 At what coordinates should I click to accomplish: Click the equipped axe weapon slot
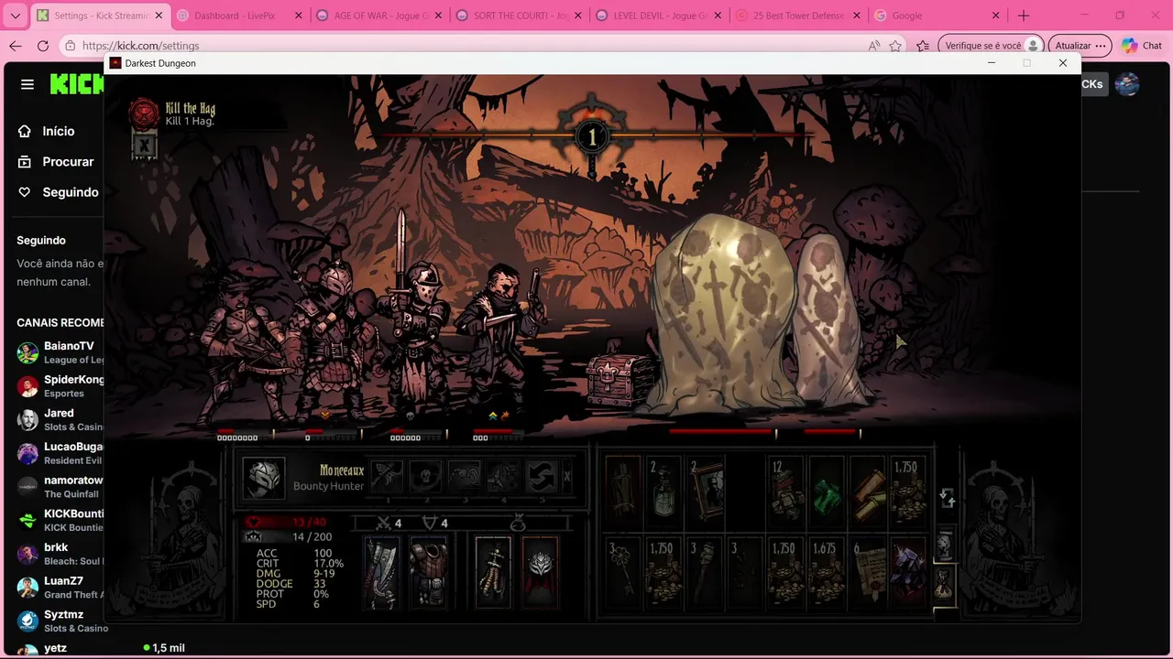[x=381, y=573]
